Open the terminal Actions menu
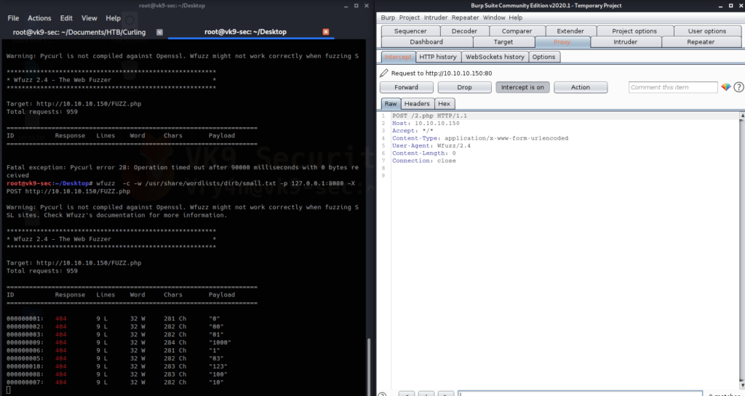 [x=39, y=18]
